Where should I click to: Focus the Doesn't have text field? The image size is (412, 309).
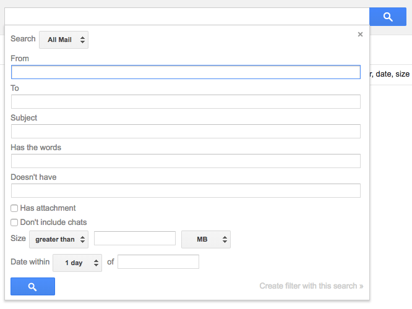pyautogui.click(x=186, y=190)
